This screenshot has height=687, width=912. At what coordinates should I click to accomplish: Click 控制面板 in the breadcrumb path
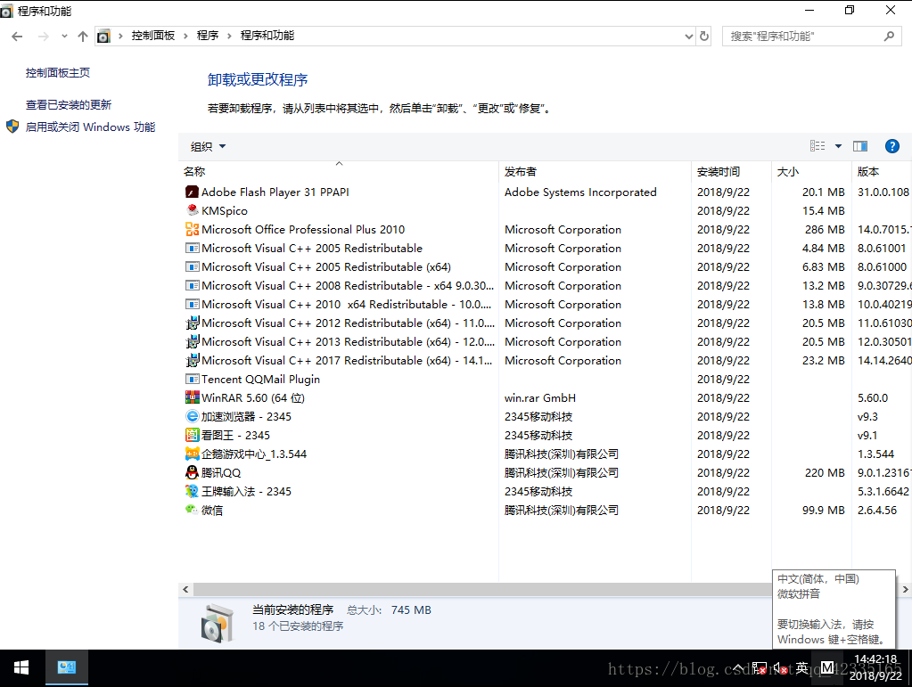click(x=153, y=36)
